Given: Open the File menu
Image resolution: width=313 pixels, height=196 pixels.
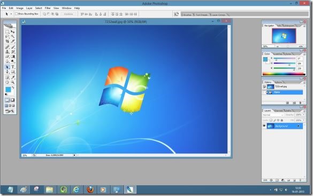Looking at the screenshot, I should [4, 8].
